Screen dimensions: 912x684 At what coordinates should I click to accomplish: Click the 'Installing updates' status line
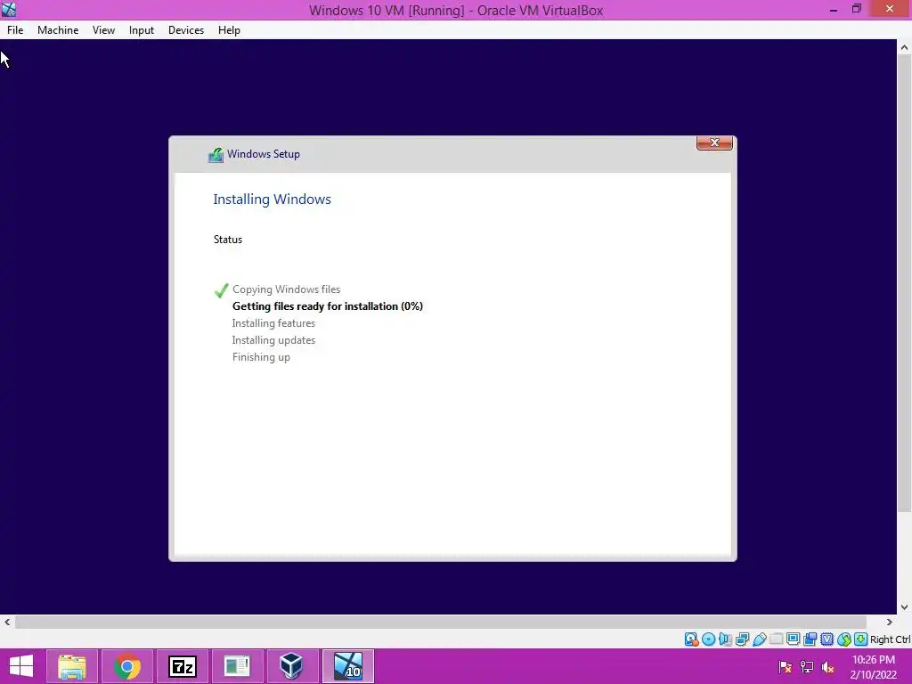click(x=273, y=339)
